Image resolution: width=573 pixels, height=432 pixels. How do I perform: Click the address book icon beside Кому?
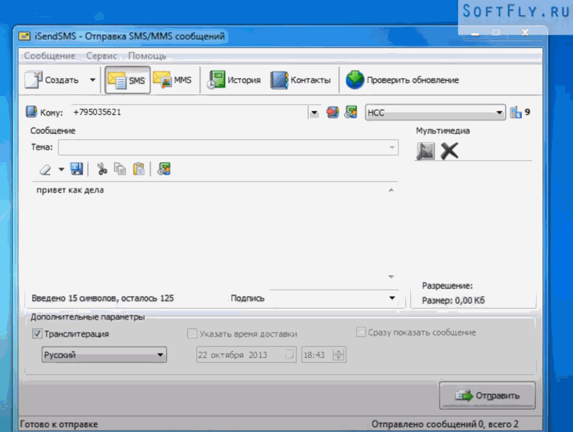pyautogui.click(x=31, y=111)
